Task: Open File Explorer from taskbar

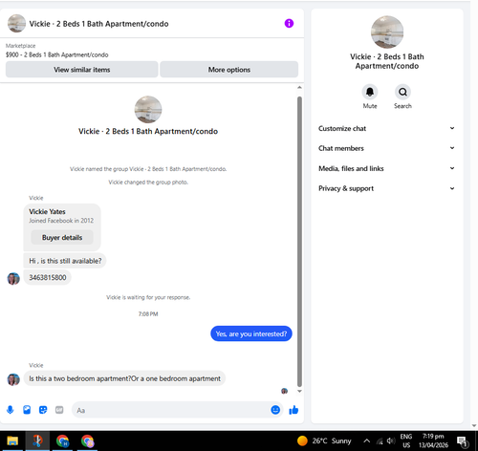Action: pyautogui.click(x=12, y=440)
